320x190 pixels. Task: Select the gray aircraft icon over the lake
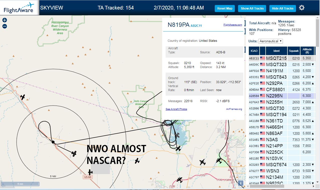point(177,135)
